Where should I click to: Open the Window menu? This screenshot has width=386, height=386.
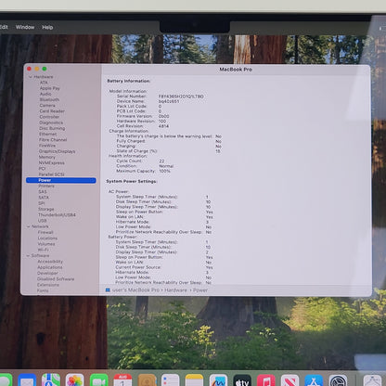25,27
